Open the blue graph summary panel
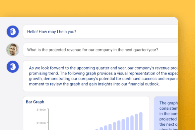This screenshot has width=195, height=130. (166, 113)
